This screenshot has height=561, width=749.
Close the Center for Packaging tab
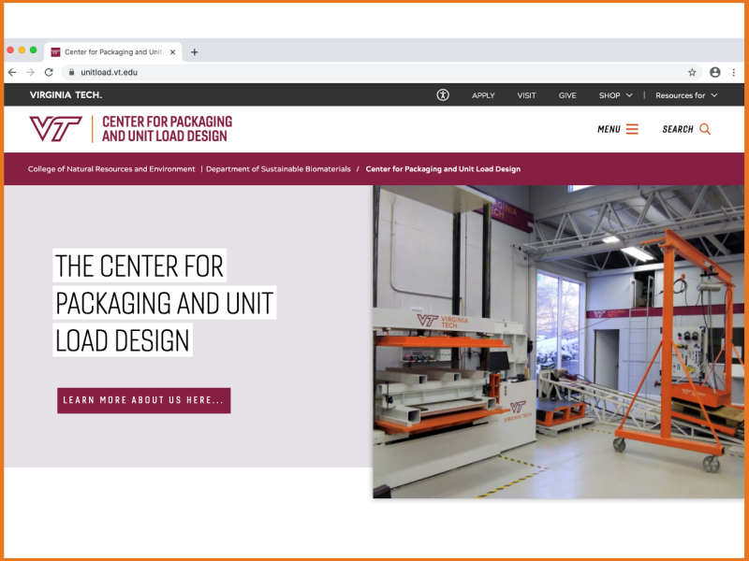(173, 52)
